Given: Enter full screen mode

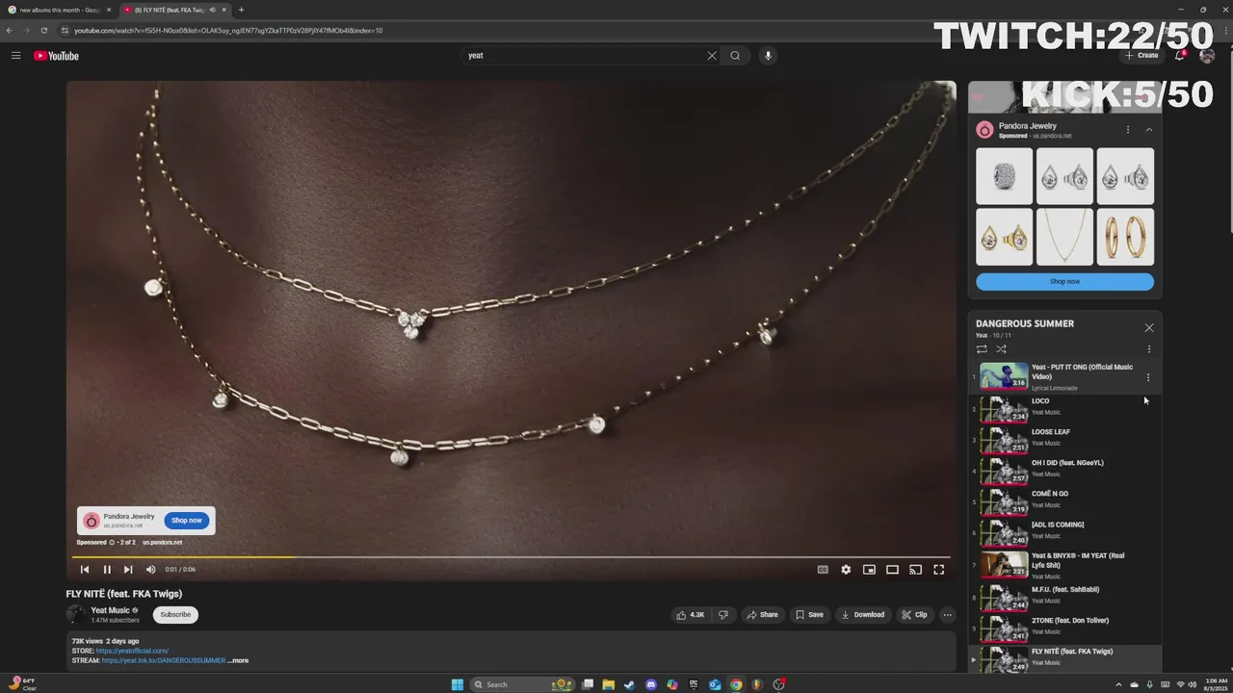Looking at the screenshot, I should pyautogui.click(x=938, y=570).
